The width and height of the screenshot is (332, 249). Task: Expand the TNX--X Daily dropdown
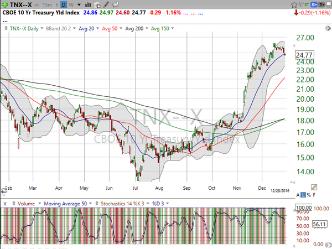[x=41, y=28]
